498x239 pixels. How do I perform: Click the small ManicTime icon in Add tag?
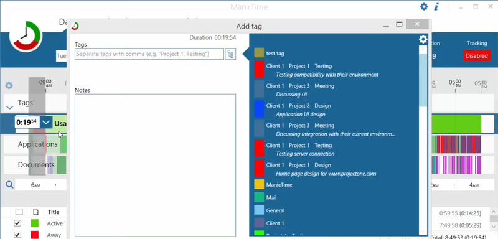pos(75,26)
